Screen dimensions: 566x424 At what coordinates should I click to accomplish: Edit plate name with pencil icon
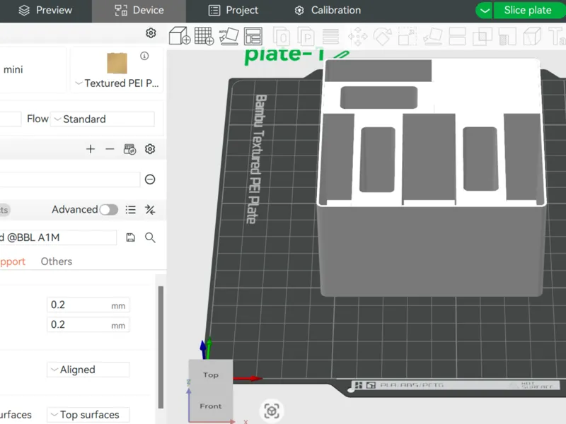tap(341, 55)
